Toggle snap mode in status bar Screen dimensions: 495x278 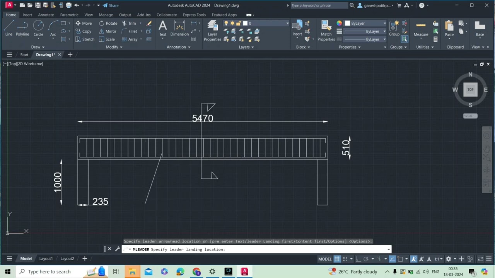coord(345,259)
